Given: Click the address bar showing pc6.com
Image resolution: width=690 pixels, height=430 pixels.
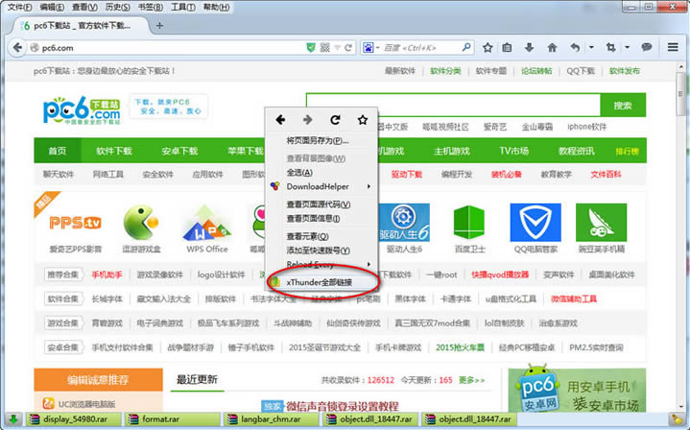Looking at the screenshot, I should click(167, 48).
